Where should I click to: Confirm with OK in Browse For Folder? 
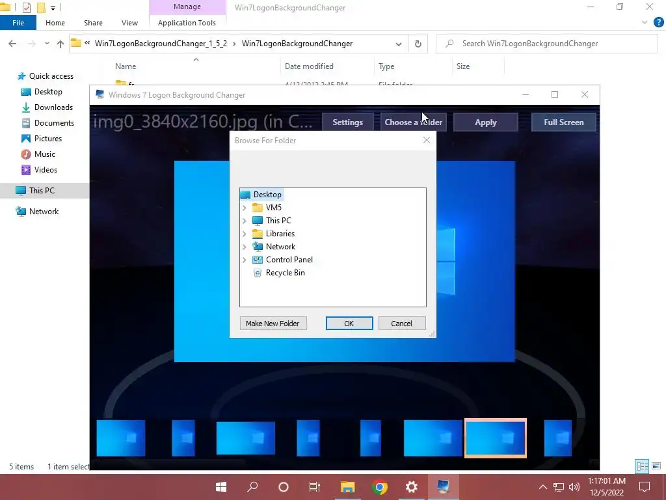pos(349,323)
